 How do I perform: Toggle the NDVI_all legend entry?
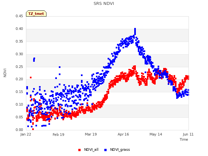point(88,149)
